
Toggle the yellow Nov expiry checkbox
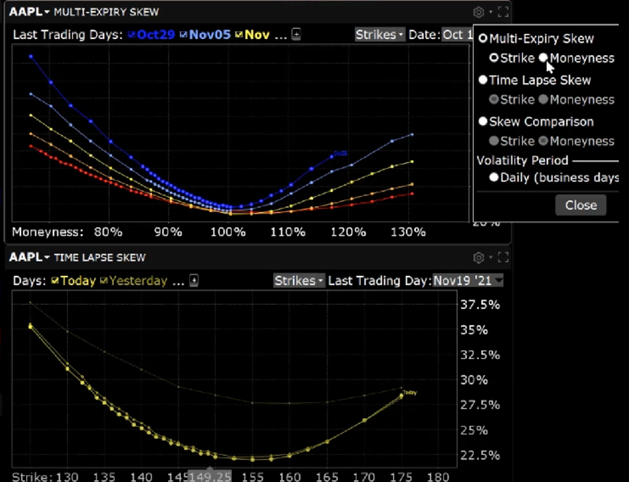tap(239, 35)
